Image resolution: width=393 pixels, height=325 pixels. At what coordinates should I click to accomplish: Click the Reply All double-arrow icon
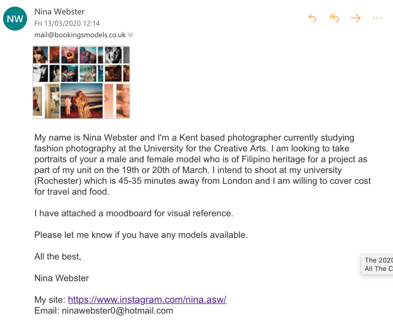tap(334, 18)
